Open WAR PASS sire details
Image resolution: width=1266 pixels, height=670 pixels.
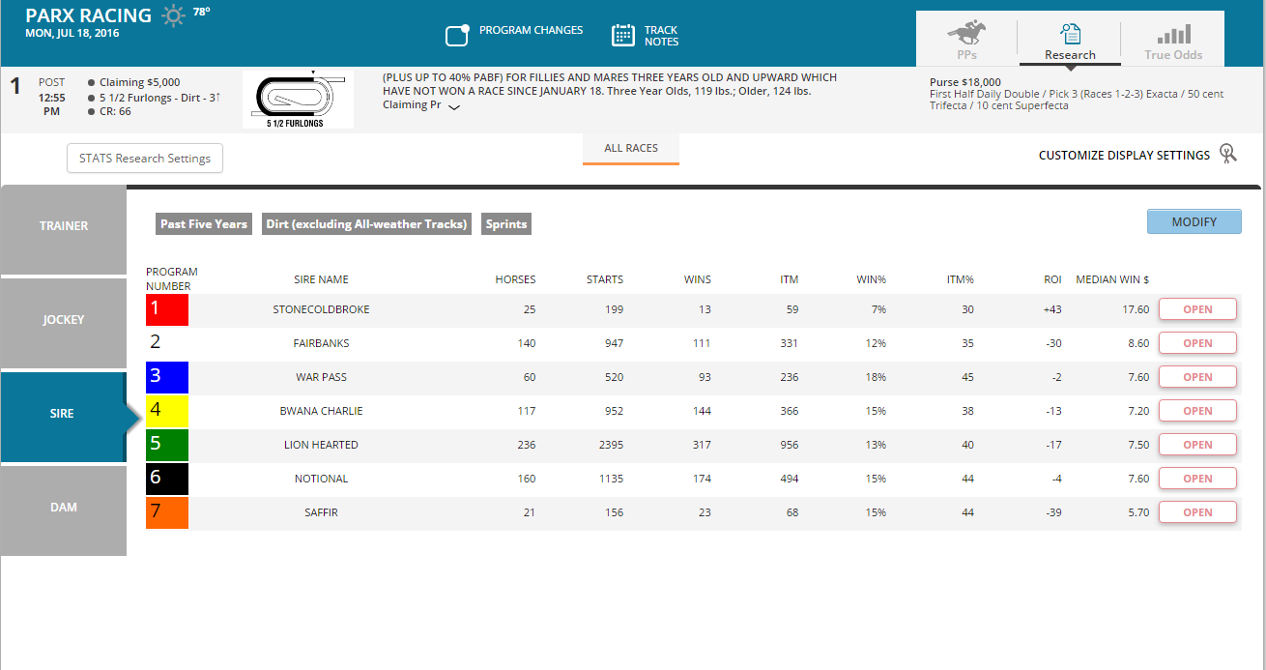[x=1197, y=377]
